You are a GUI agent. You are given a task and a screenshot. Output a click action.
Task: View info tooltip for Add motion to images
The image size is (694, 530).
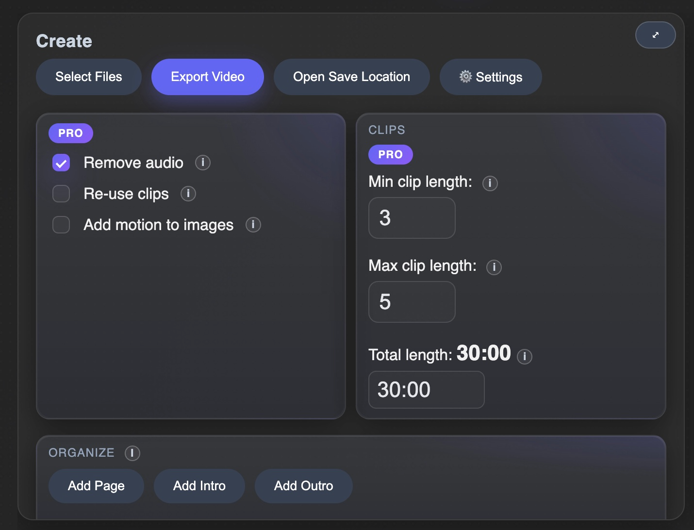tap(253, 225)
